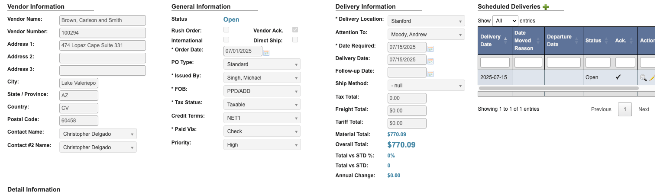Open the Contact #2 Name dropdown
The width and height of the screenshot is (660, 192).
[x=98, y=147]
